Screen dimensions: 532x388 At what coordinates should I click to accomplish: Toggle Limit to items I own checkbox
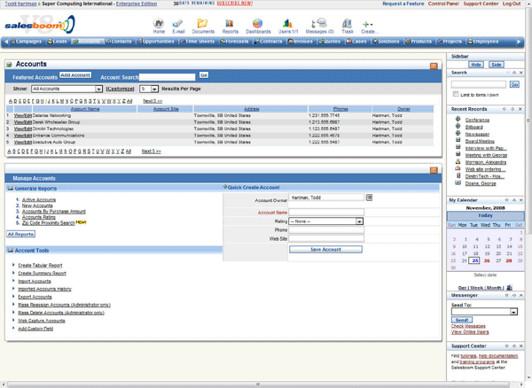coord(456,94)
